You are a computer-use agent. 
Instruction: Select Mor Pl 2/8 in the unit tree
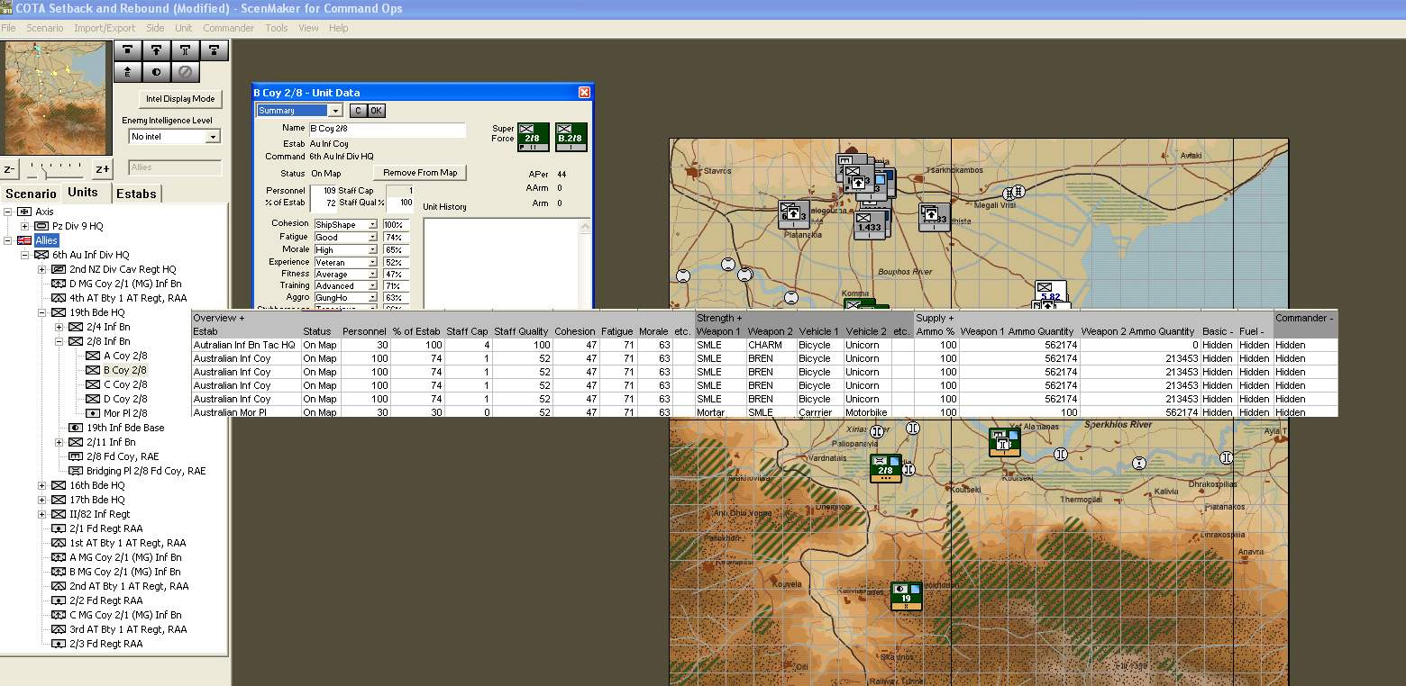click(x=125, y=413)
